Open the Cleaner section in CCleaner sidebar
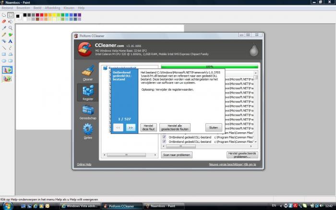This screenshot has width=336, height=210. coord(88,73)
